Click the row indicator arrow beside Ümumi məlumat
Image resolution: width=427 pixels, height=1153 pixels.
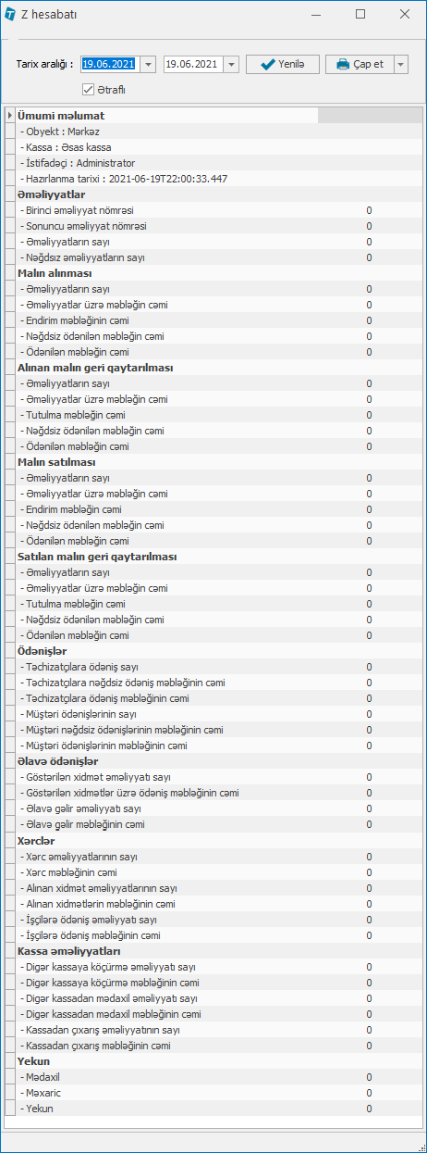9,116
